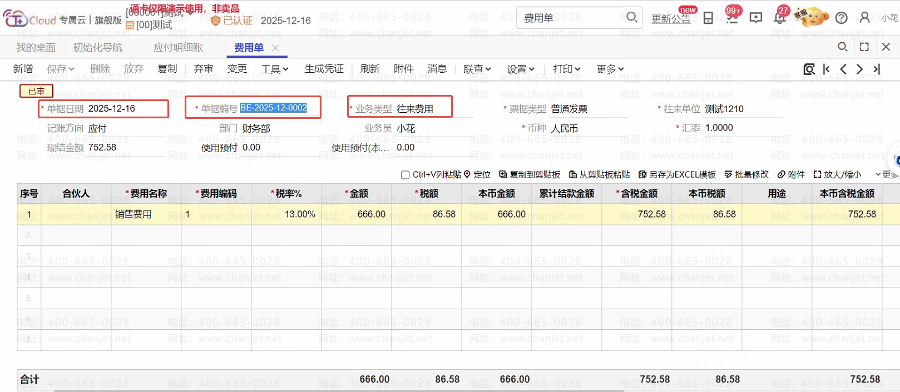This screenshot has width=900, height=392.
Task: Click 批量修改 batch edit
Action: click(746, 174)
